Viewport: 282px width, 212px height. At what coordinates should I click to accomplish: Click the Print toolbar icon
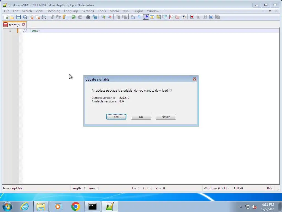point(44,17)
